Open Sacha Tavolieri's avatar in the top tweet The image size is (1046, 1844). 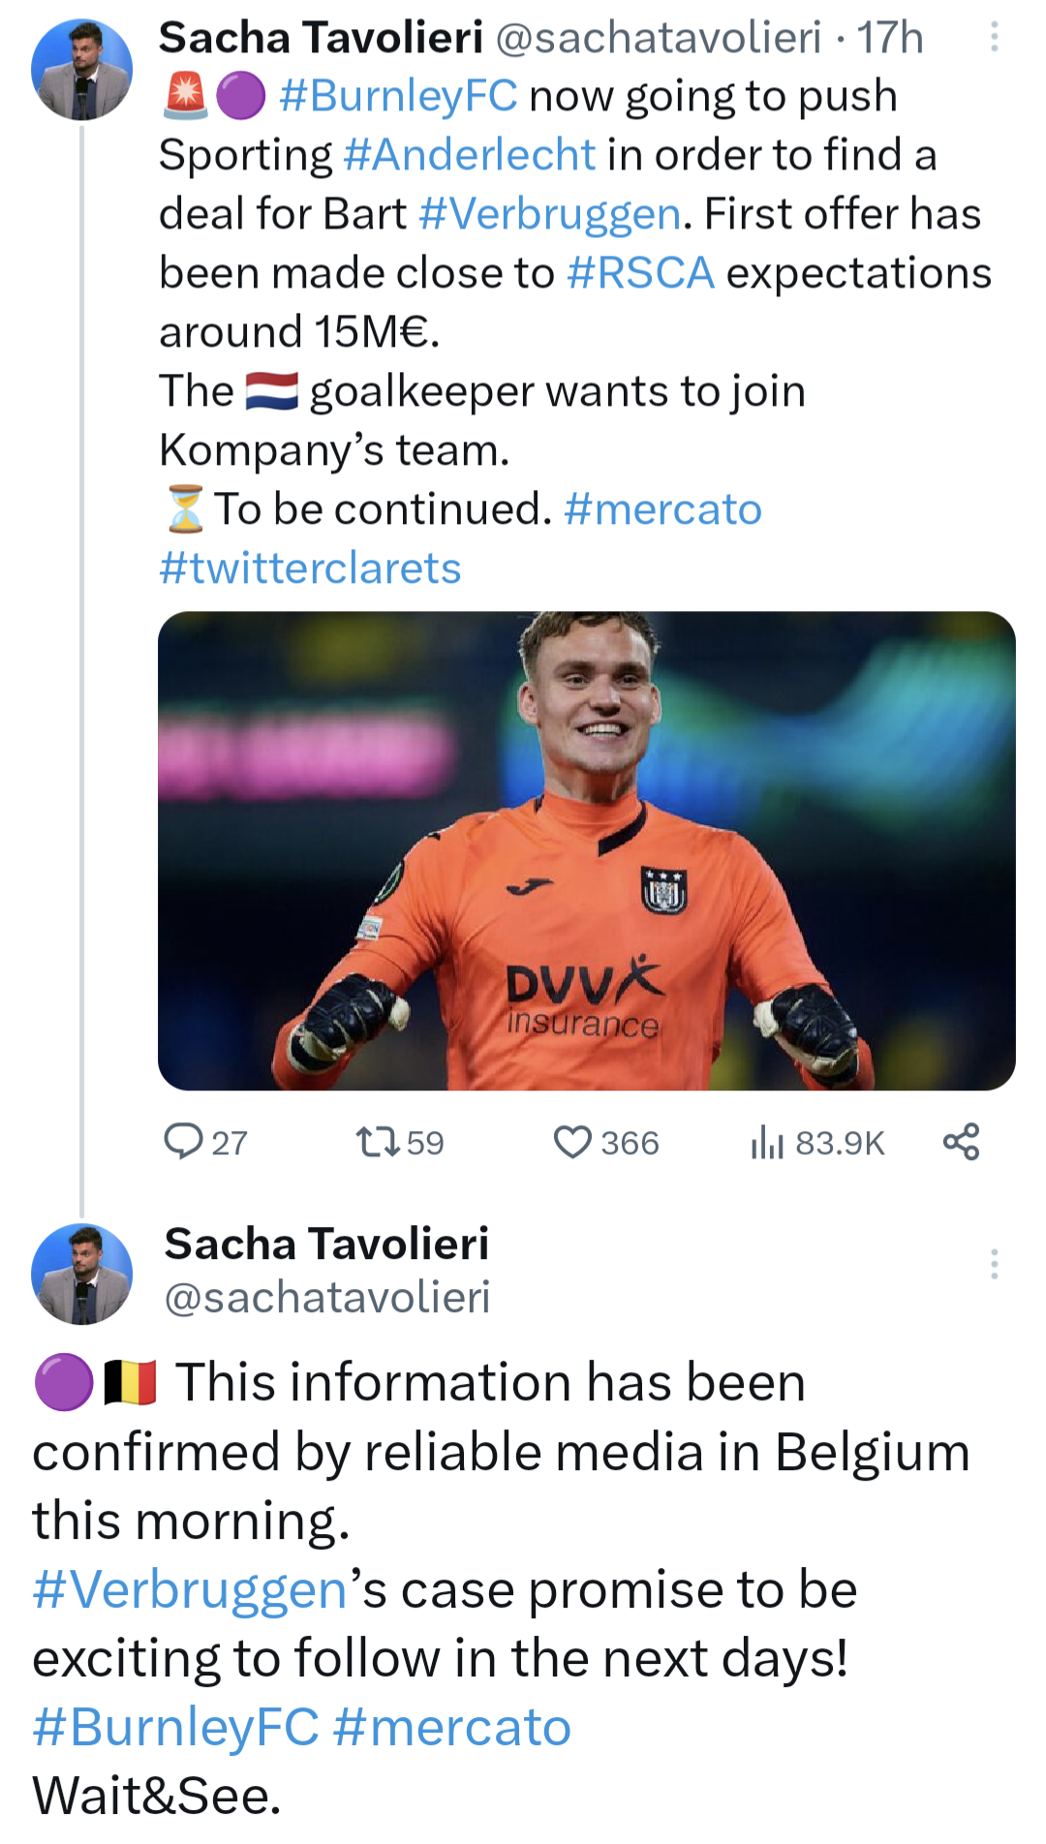pyautogui.click(x=81, y=70)
